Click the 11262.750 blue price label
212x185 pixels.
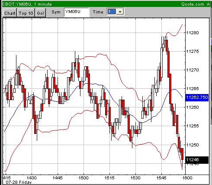point(197,97)
